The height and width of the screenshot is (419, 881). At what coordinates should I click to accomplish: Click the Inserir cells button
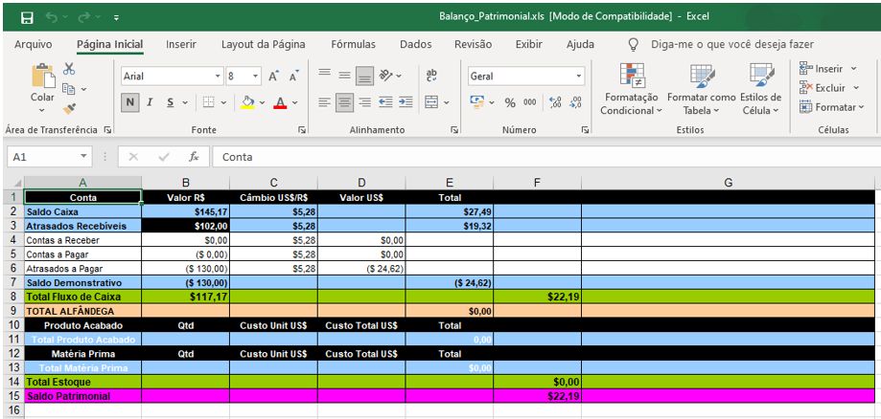pyautogui.click(x=828, y=69)
